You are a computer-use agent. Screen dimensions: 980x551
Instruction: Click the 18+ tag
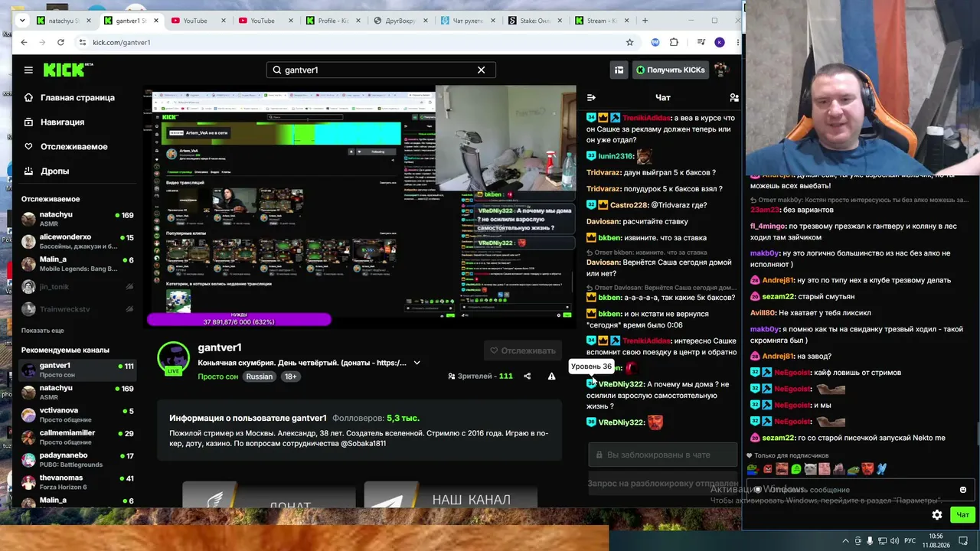pyautogui.click(x=290, y=377)
